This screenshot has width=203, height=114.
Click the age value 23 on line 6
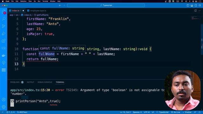coord(38,29)
